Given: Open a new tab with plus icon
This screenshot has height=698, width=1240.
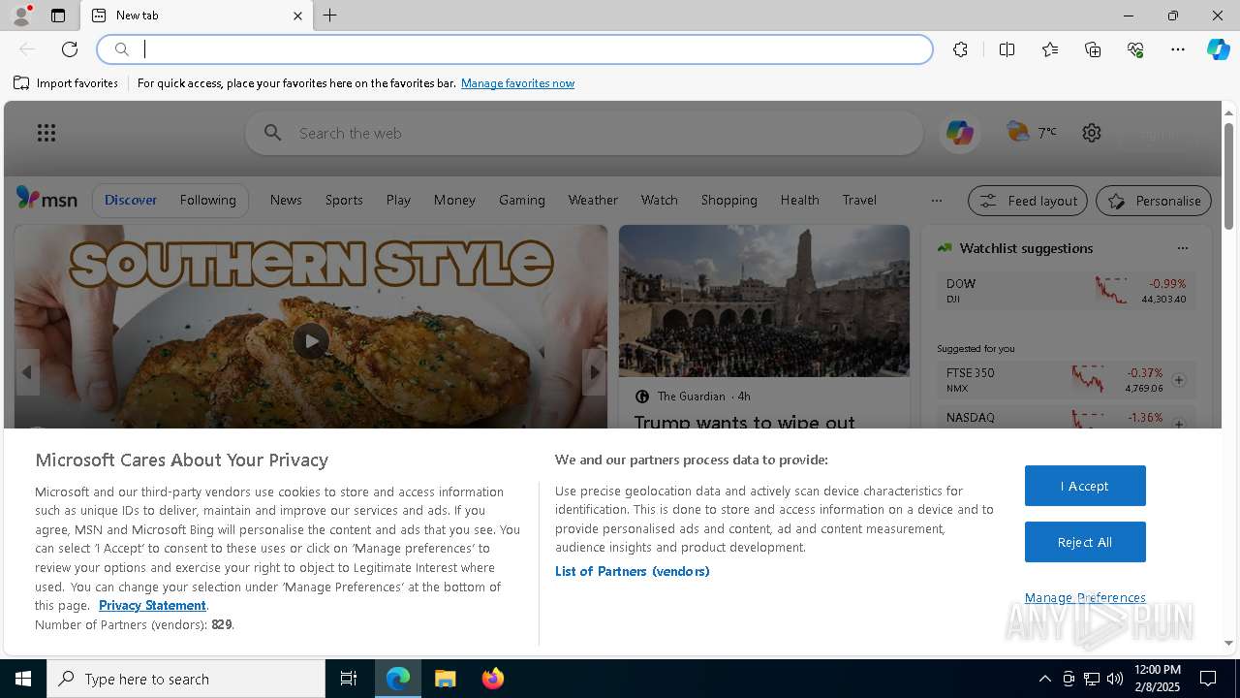Looking at the screenshot, I should click(x=330, y=16).
